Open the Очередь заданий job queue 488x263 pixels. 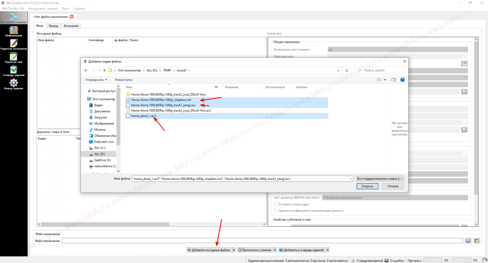point(14,71)
